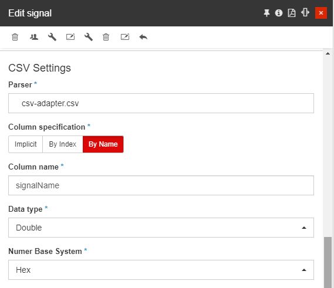Click the CSV Settings heading

[x=39, y=68]
